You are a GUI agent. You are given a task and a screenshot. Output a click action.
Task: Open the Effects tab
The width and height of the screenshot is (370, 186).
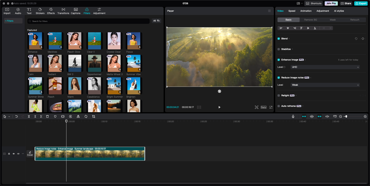click(x=51, y=11)
